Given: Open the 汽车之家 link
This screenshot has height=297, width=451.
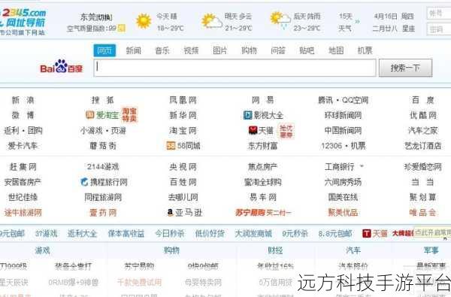Looking at the screenshot, I should 423,131.
